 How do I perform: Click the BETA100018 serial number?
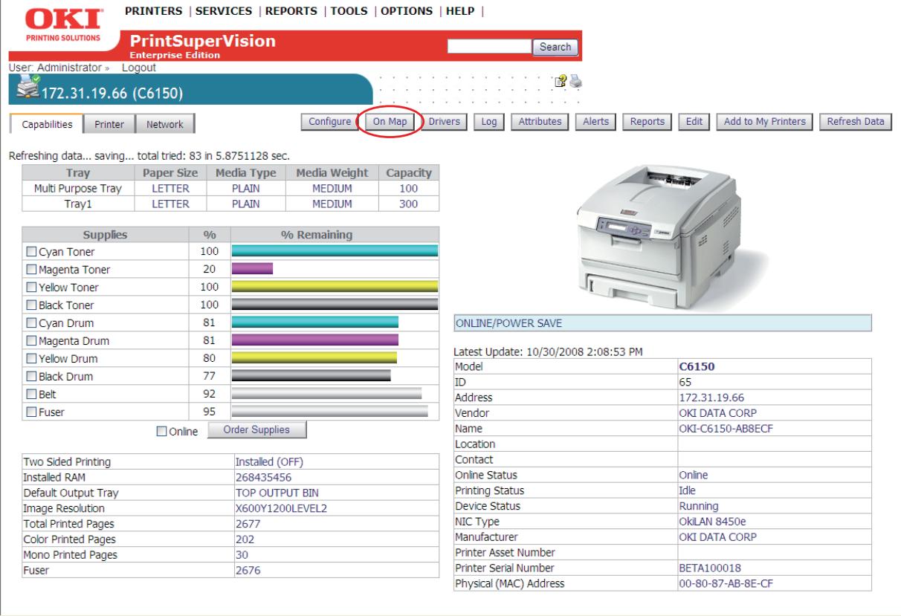pyautogui.click(x=711, y=568)
